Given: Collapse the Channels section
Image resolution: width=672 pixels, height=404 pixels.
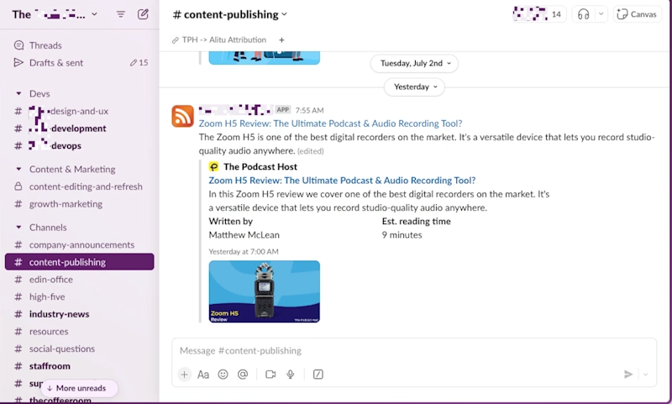Looking at the screenshot, I should pos(18,227).
